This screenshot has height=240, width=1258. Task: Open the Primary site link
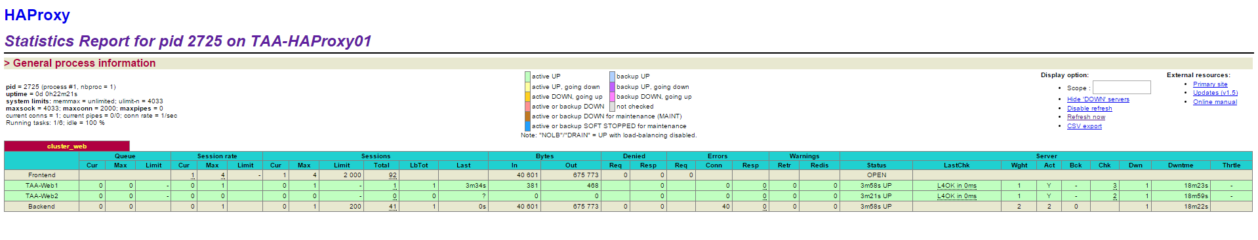(x=1210, y=84)
